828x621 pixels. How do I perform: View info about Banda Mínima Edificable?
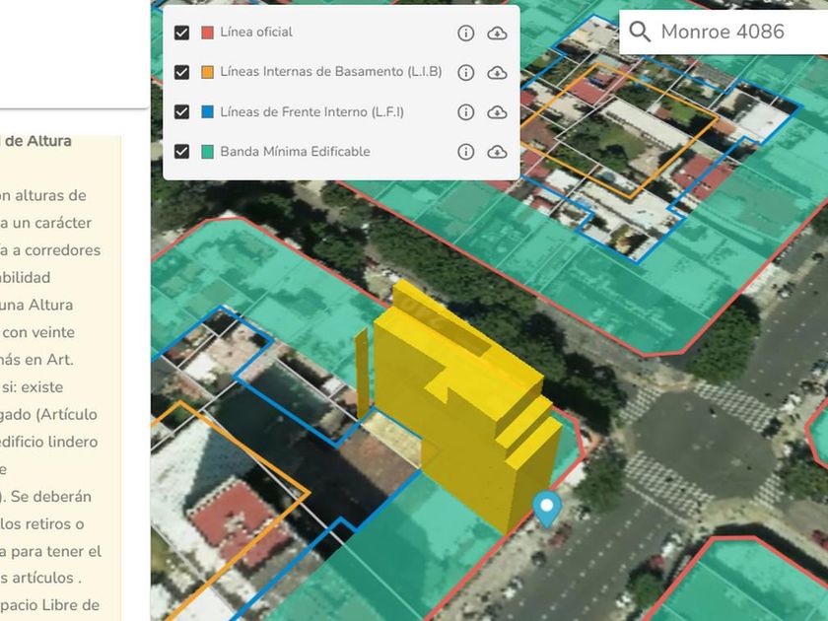[x=466, y=152]
